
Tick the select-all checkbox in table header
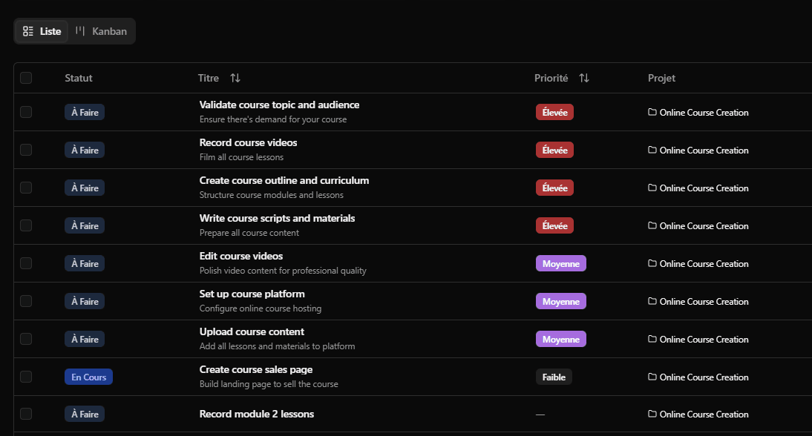point(26,78)
